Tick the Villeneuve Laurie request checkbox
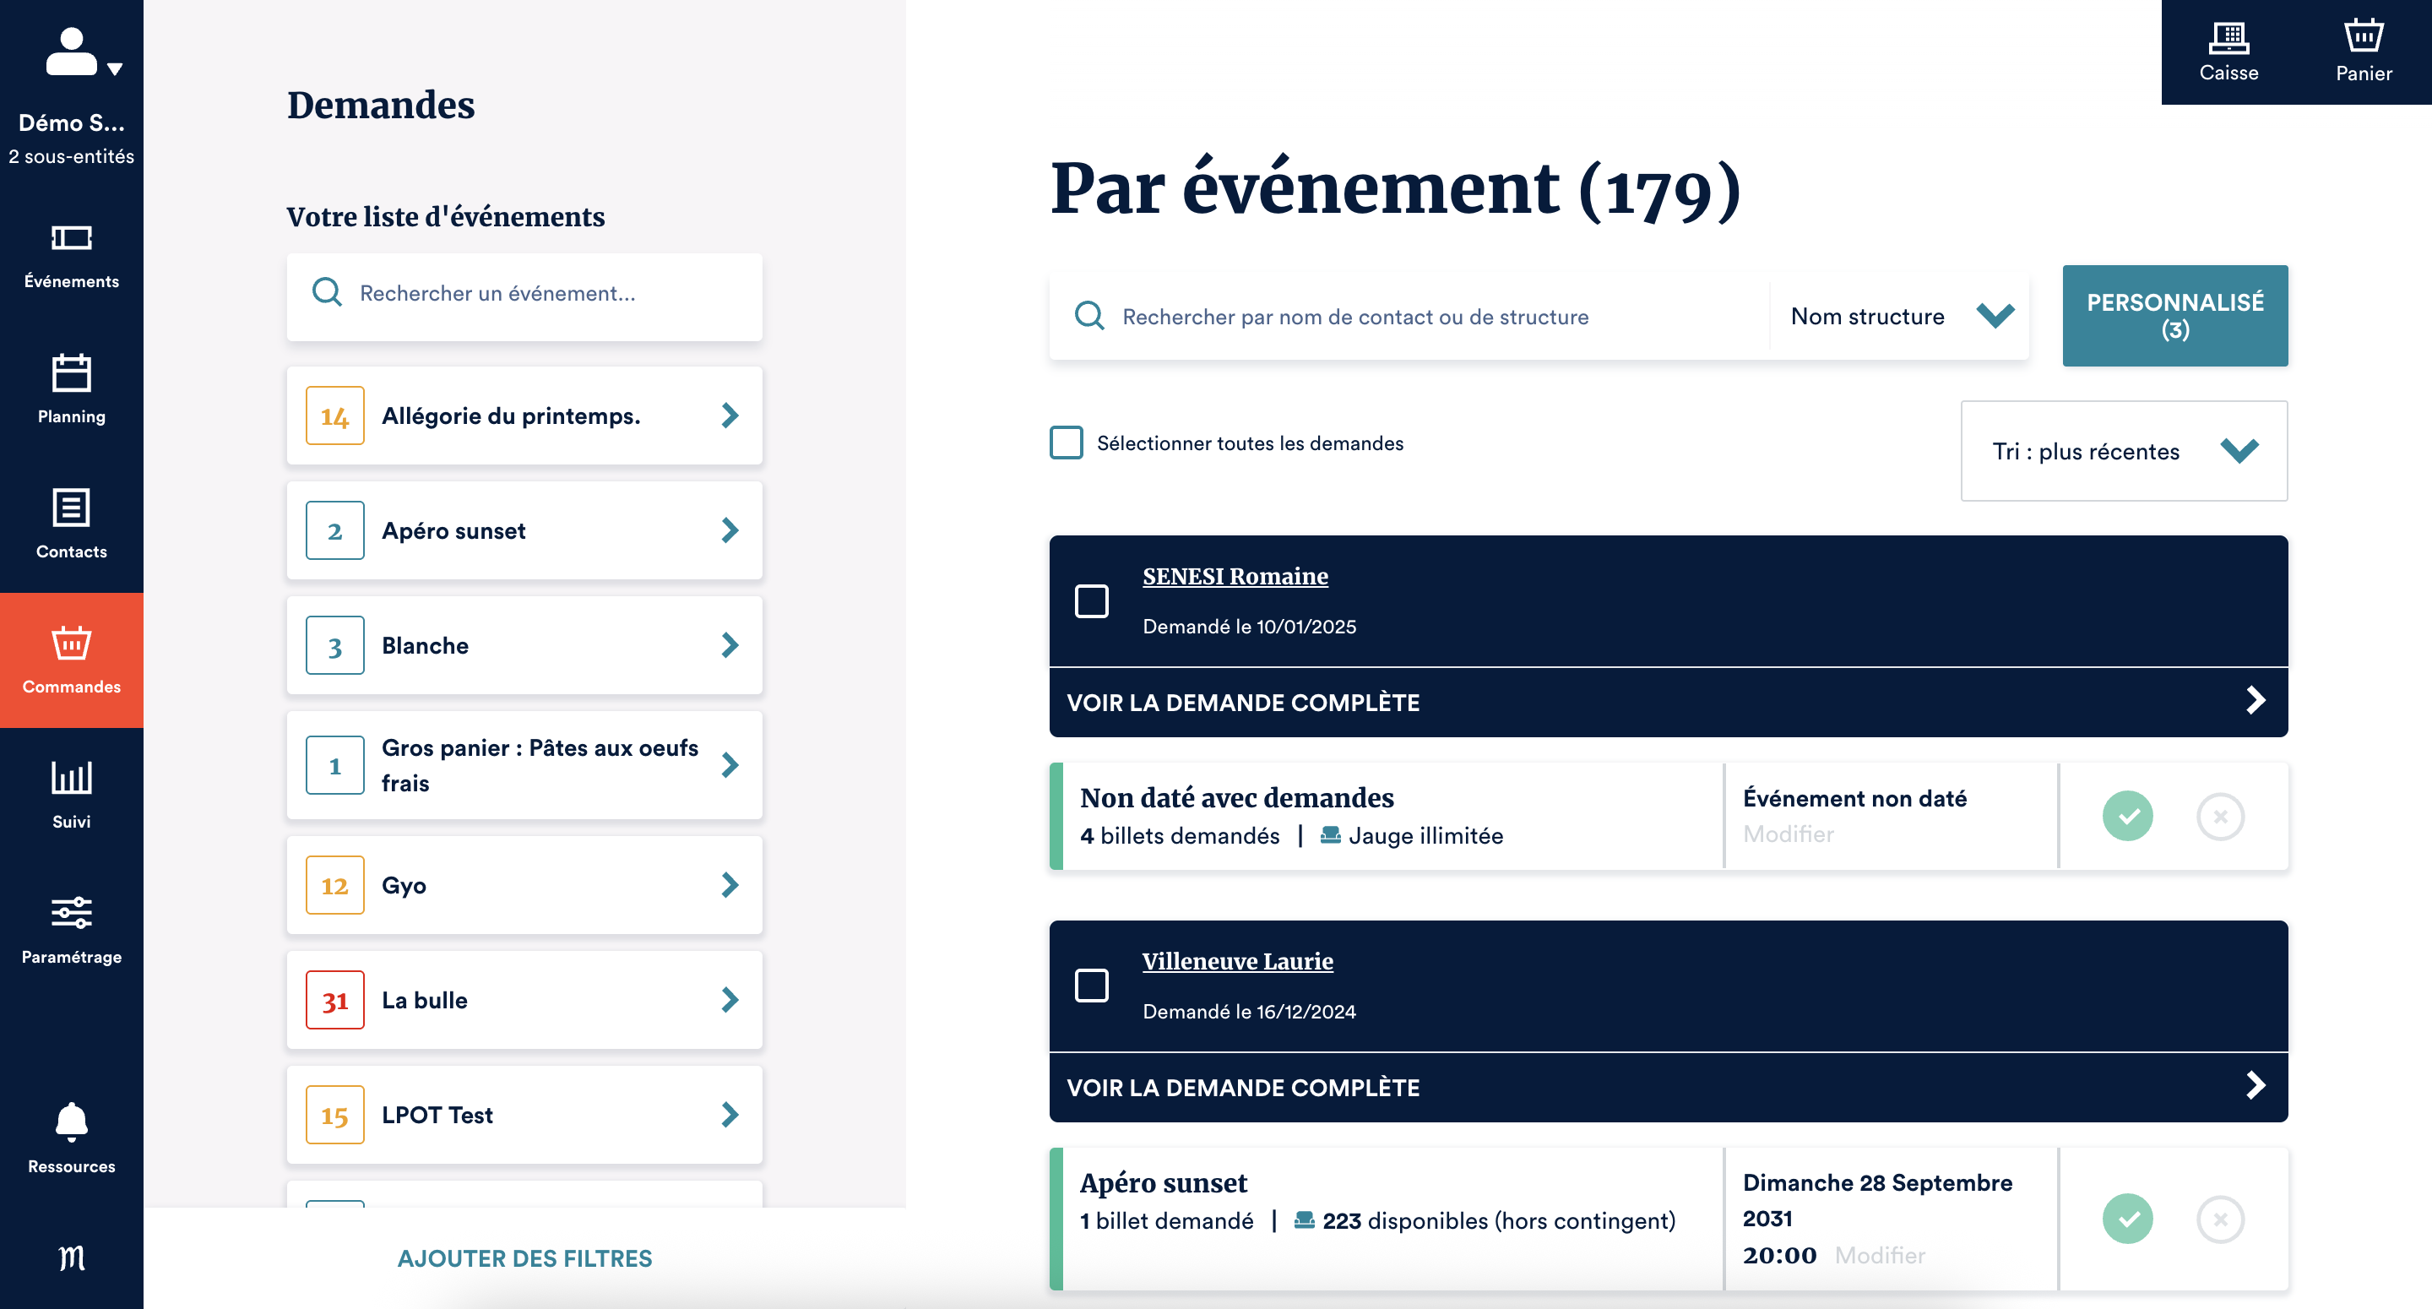 [x=1091, y=986]
